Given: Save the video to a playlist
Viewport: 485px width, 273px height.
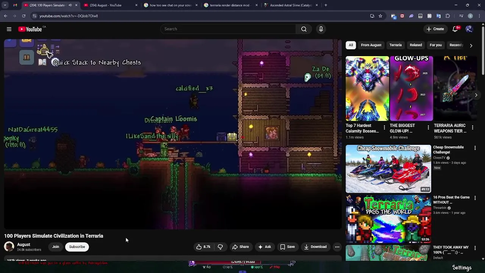Looking at the screenshot, I should [287, 247].
